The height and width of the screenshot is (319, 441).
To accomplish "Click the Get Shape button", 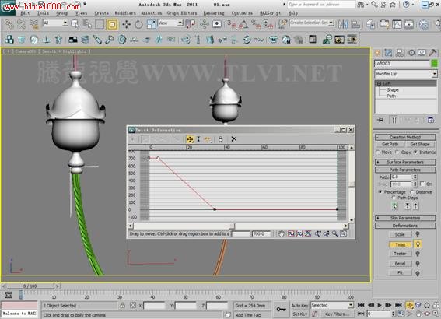I will [x=420, y=144].
